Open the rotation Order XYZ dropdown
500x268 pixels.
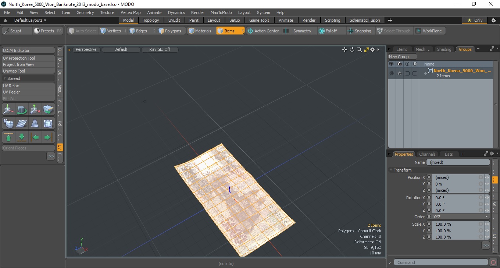tap(461, 217)
